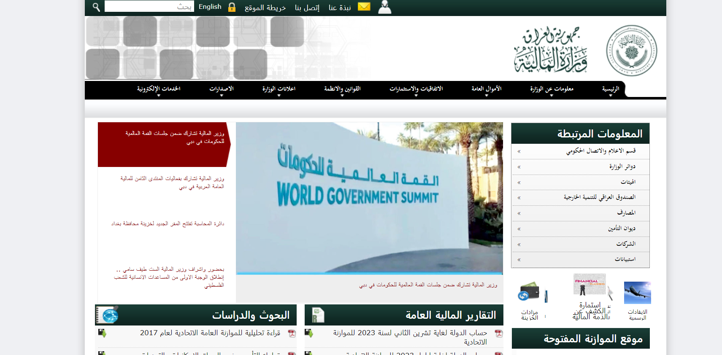Image resolution: width=722 pixels, height=355 pixels.
Task: Click chevron beside استبيانات
Action: coord(519,260)
